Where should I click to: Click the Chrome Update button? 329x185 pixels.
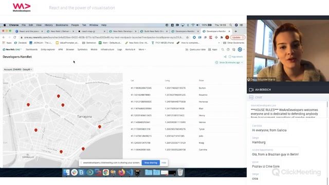(x=237, y=38)
